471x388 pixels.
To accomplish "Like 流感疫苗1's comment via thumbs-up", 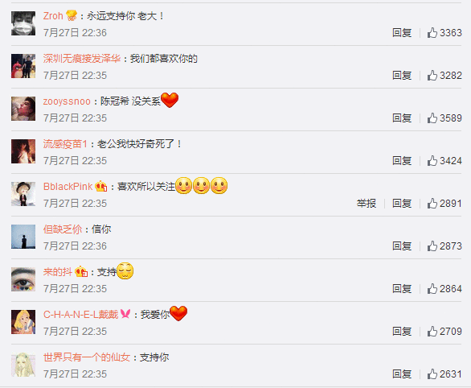I will [x=432, y=161].
